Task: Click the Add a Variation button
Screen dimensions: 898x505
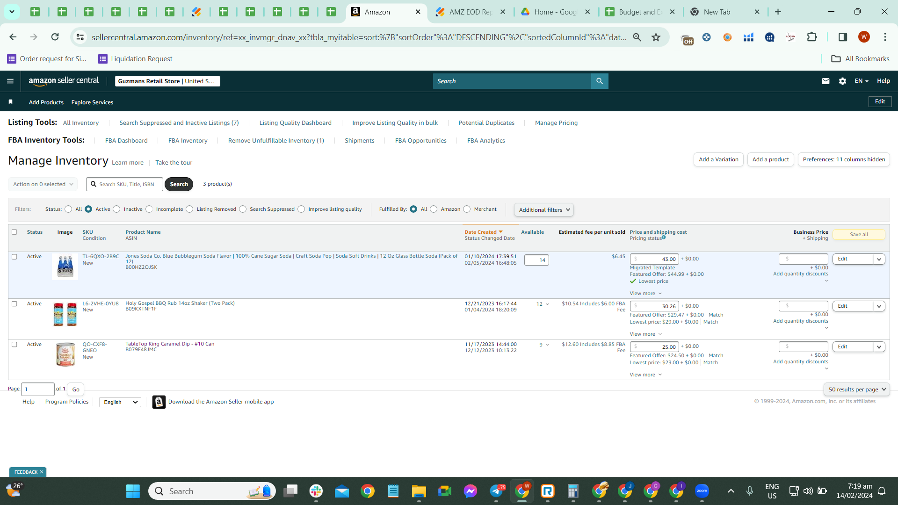Action: (x=718, y=159)
